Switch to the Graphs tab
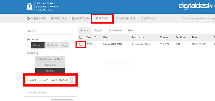Image resolution: width=215 pixels, height=101 pixels. pyautogui.click(x=98, y=31)
